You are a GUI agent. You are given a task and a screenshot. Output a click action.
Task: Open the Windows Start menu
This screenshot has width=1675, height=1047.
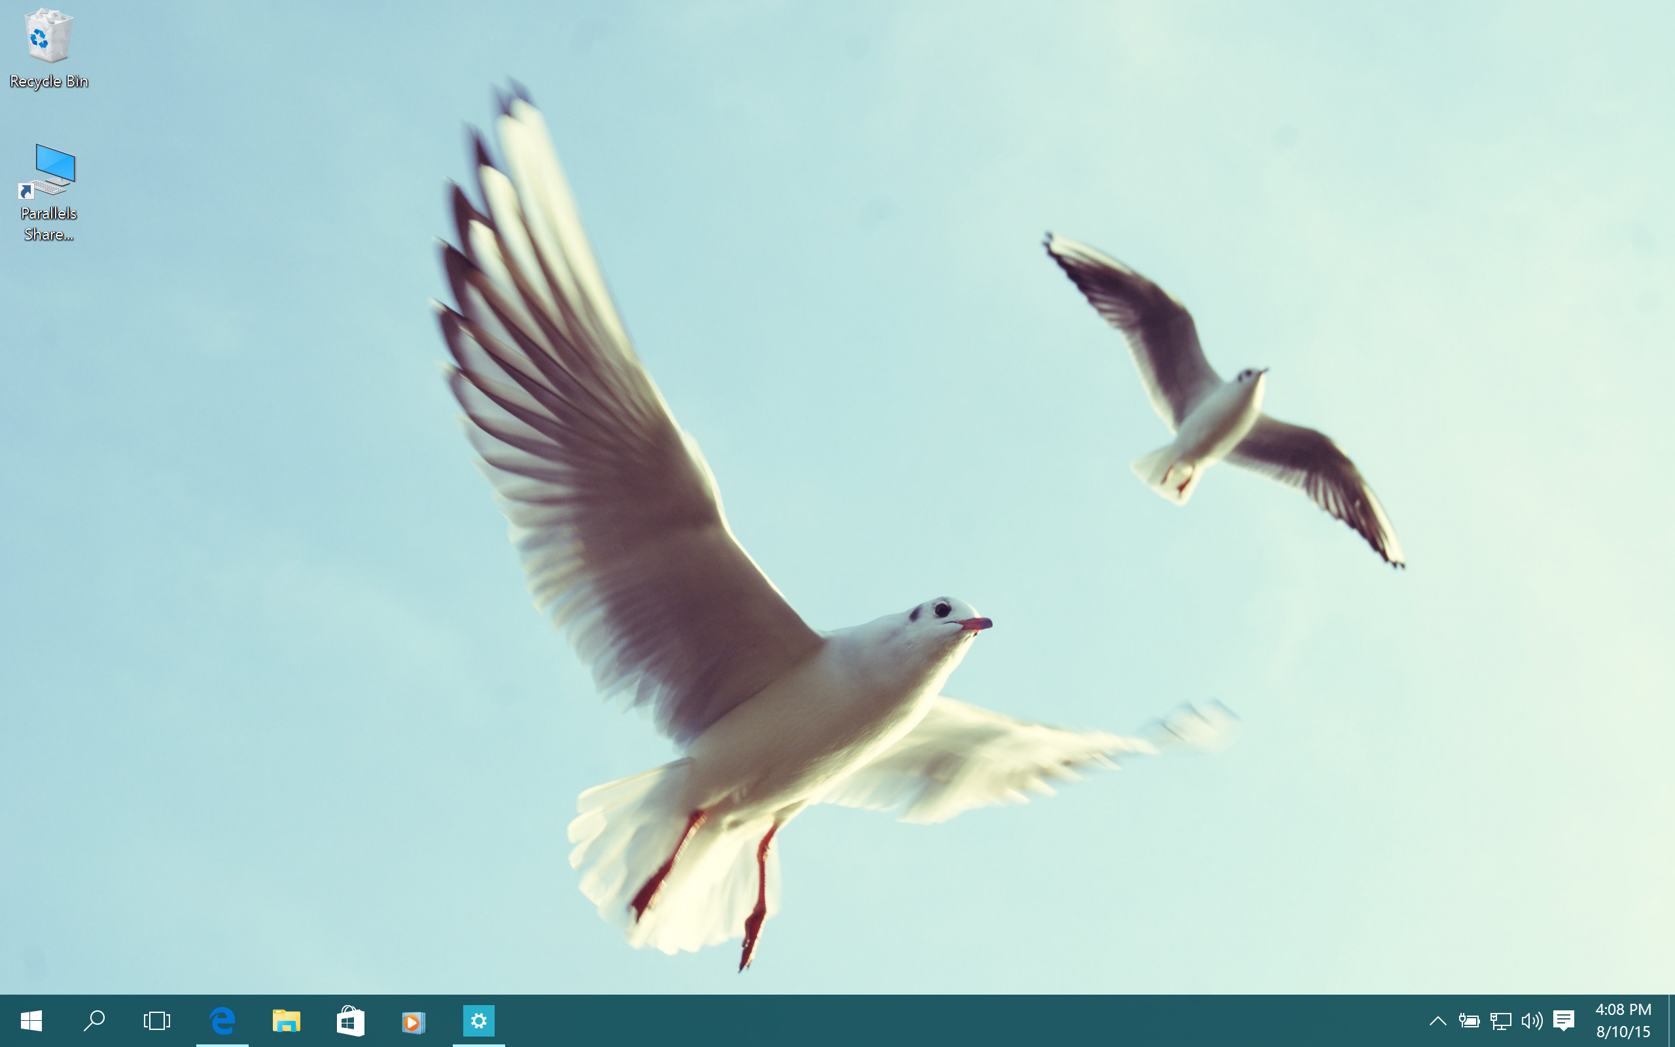(31, 1021)
